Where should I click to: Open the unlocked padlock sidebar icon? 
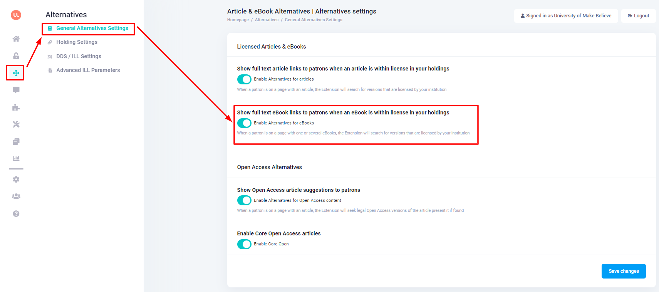coord(16,56)
